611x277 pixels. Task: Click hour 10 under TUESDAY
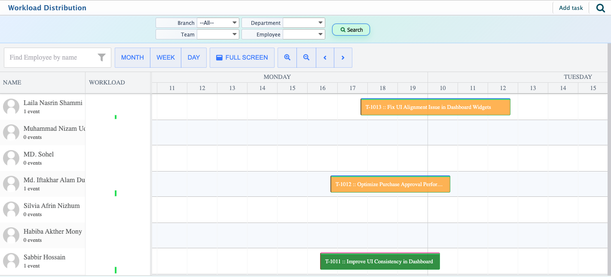tap(443, 88)
